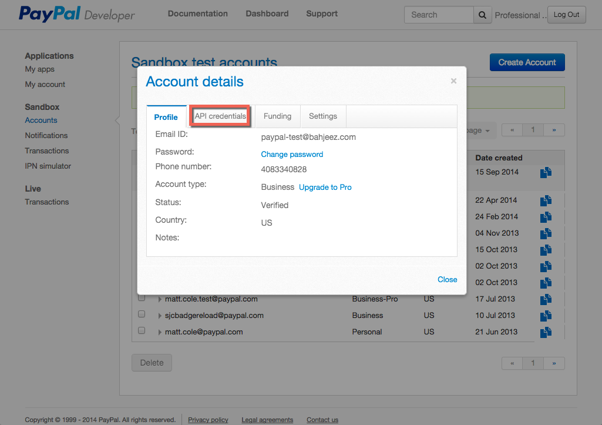Open My account in the sidebar

pyautogui.click(x=45, y=85)
